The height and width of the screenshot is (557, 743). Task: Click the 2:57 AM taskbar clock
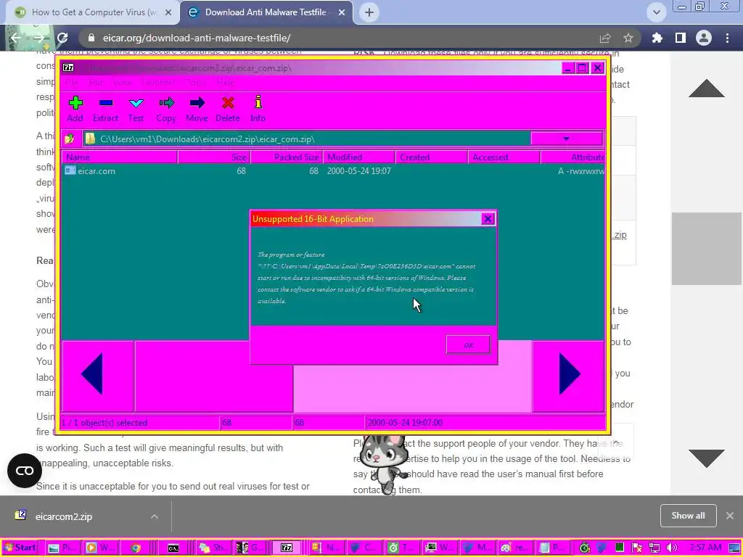pyautogui.click(x=705, y=548)
